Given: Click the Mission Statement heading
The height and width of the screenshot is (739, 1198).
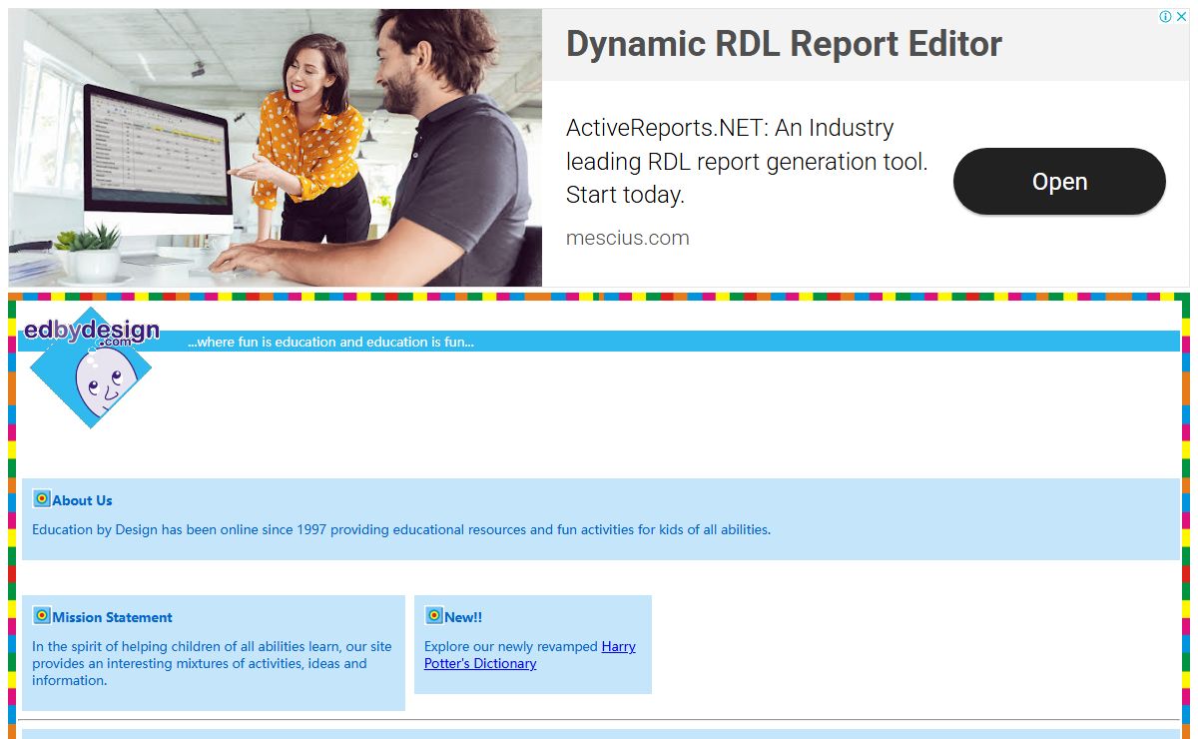Looking at the screenshot, I should coord(113,617).
